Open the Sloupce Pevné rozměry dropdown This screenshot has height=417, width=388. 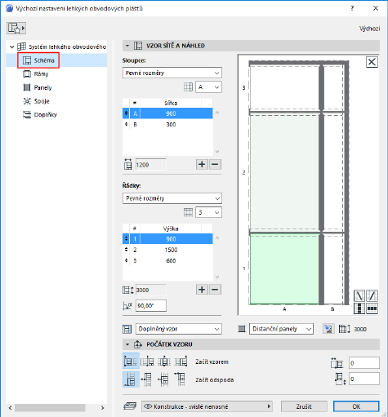click(172, 73)
